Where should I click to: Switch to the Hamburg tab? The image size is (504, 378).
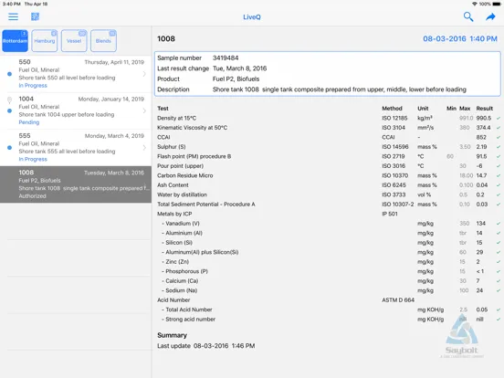45,41
